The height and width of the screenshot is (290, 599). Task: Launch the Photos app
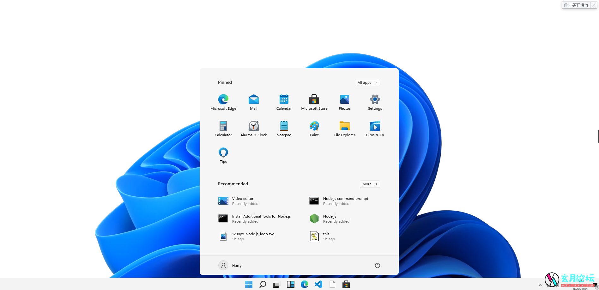coord(345,102)
